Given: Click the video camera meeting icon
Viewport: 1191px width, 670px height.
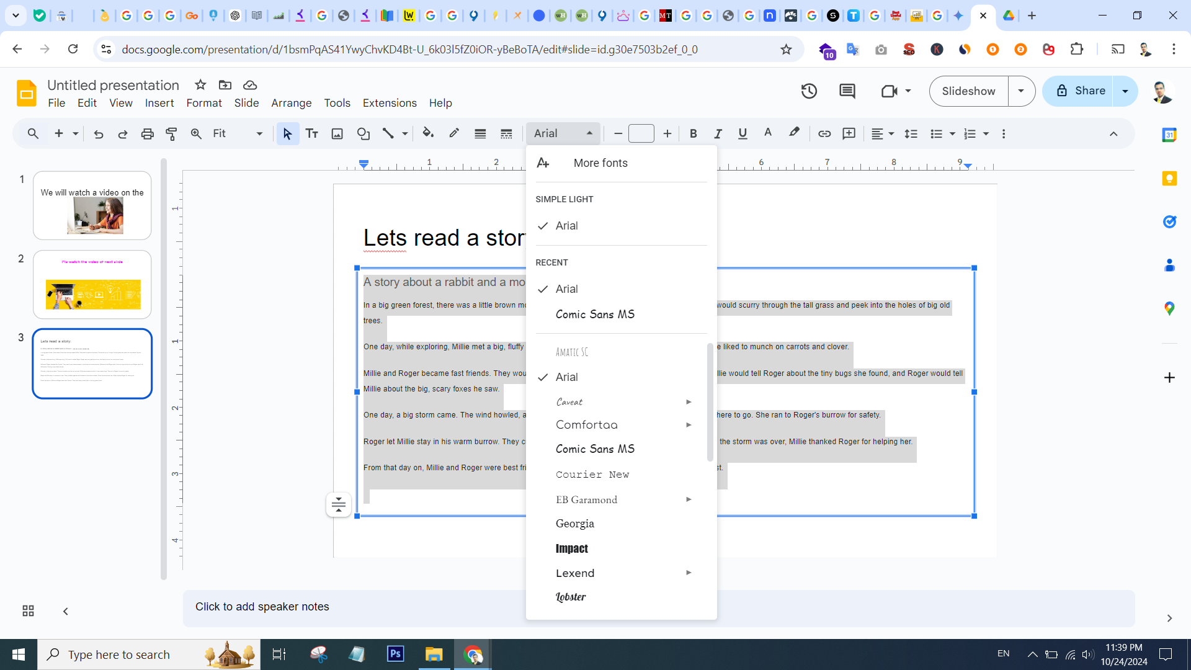Looking at the screenshot, I should 890,91.
